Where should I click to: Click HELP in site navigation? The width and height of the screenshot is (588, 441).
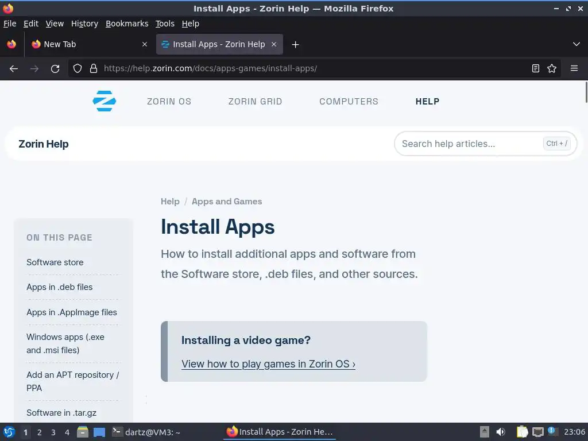click(x=427, y=102)
